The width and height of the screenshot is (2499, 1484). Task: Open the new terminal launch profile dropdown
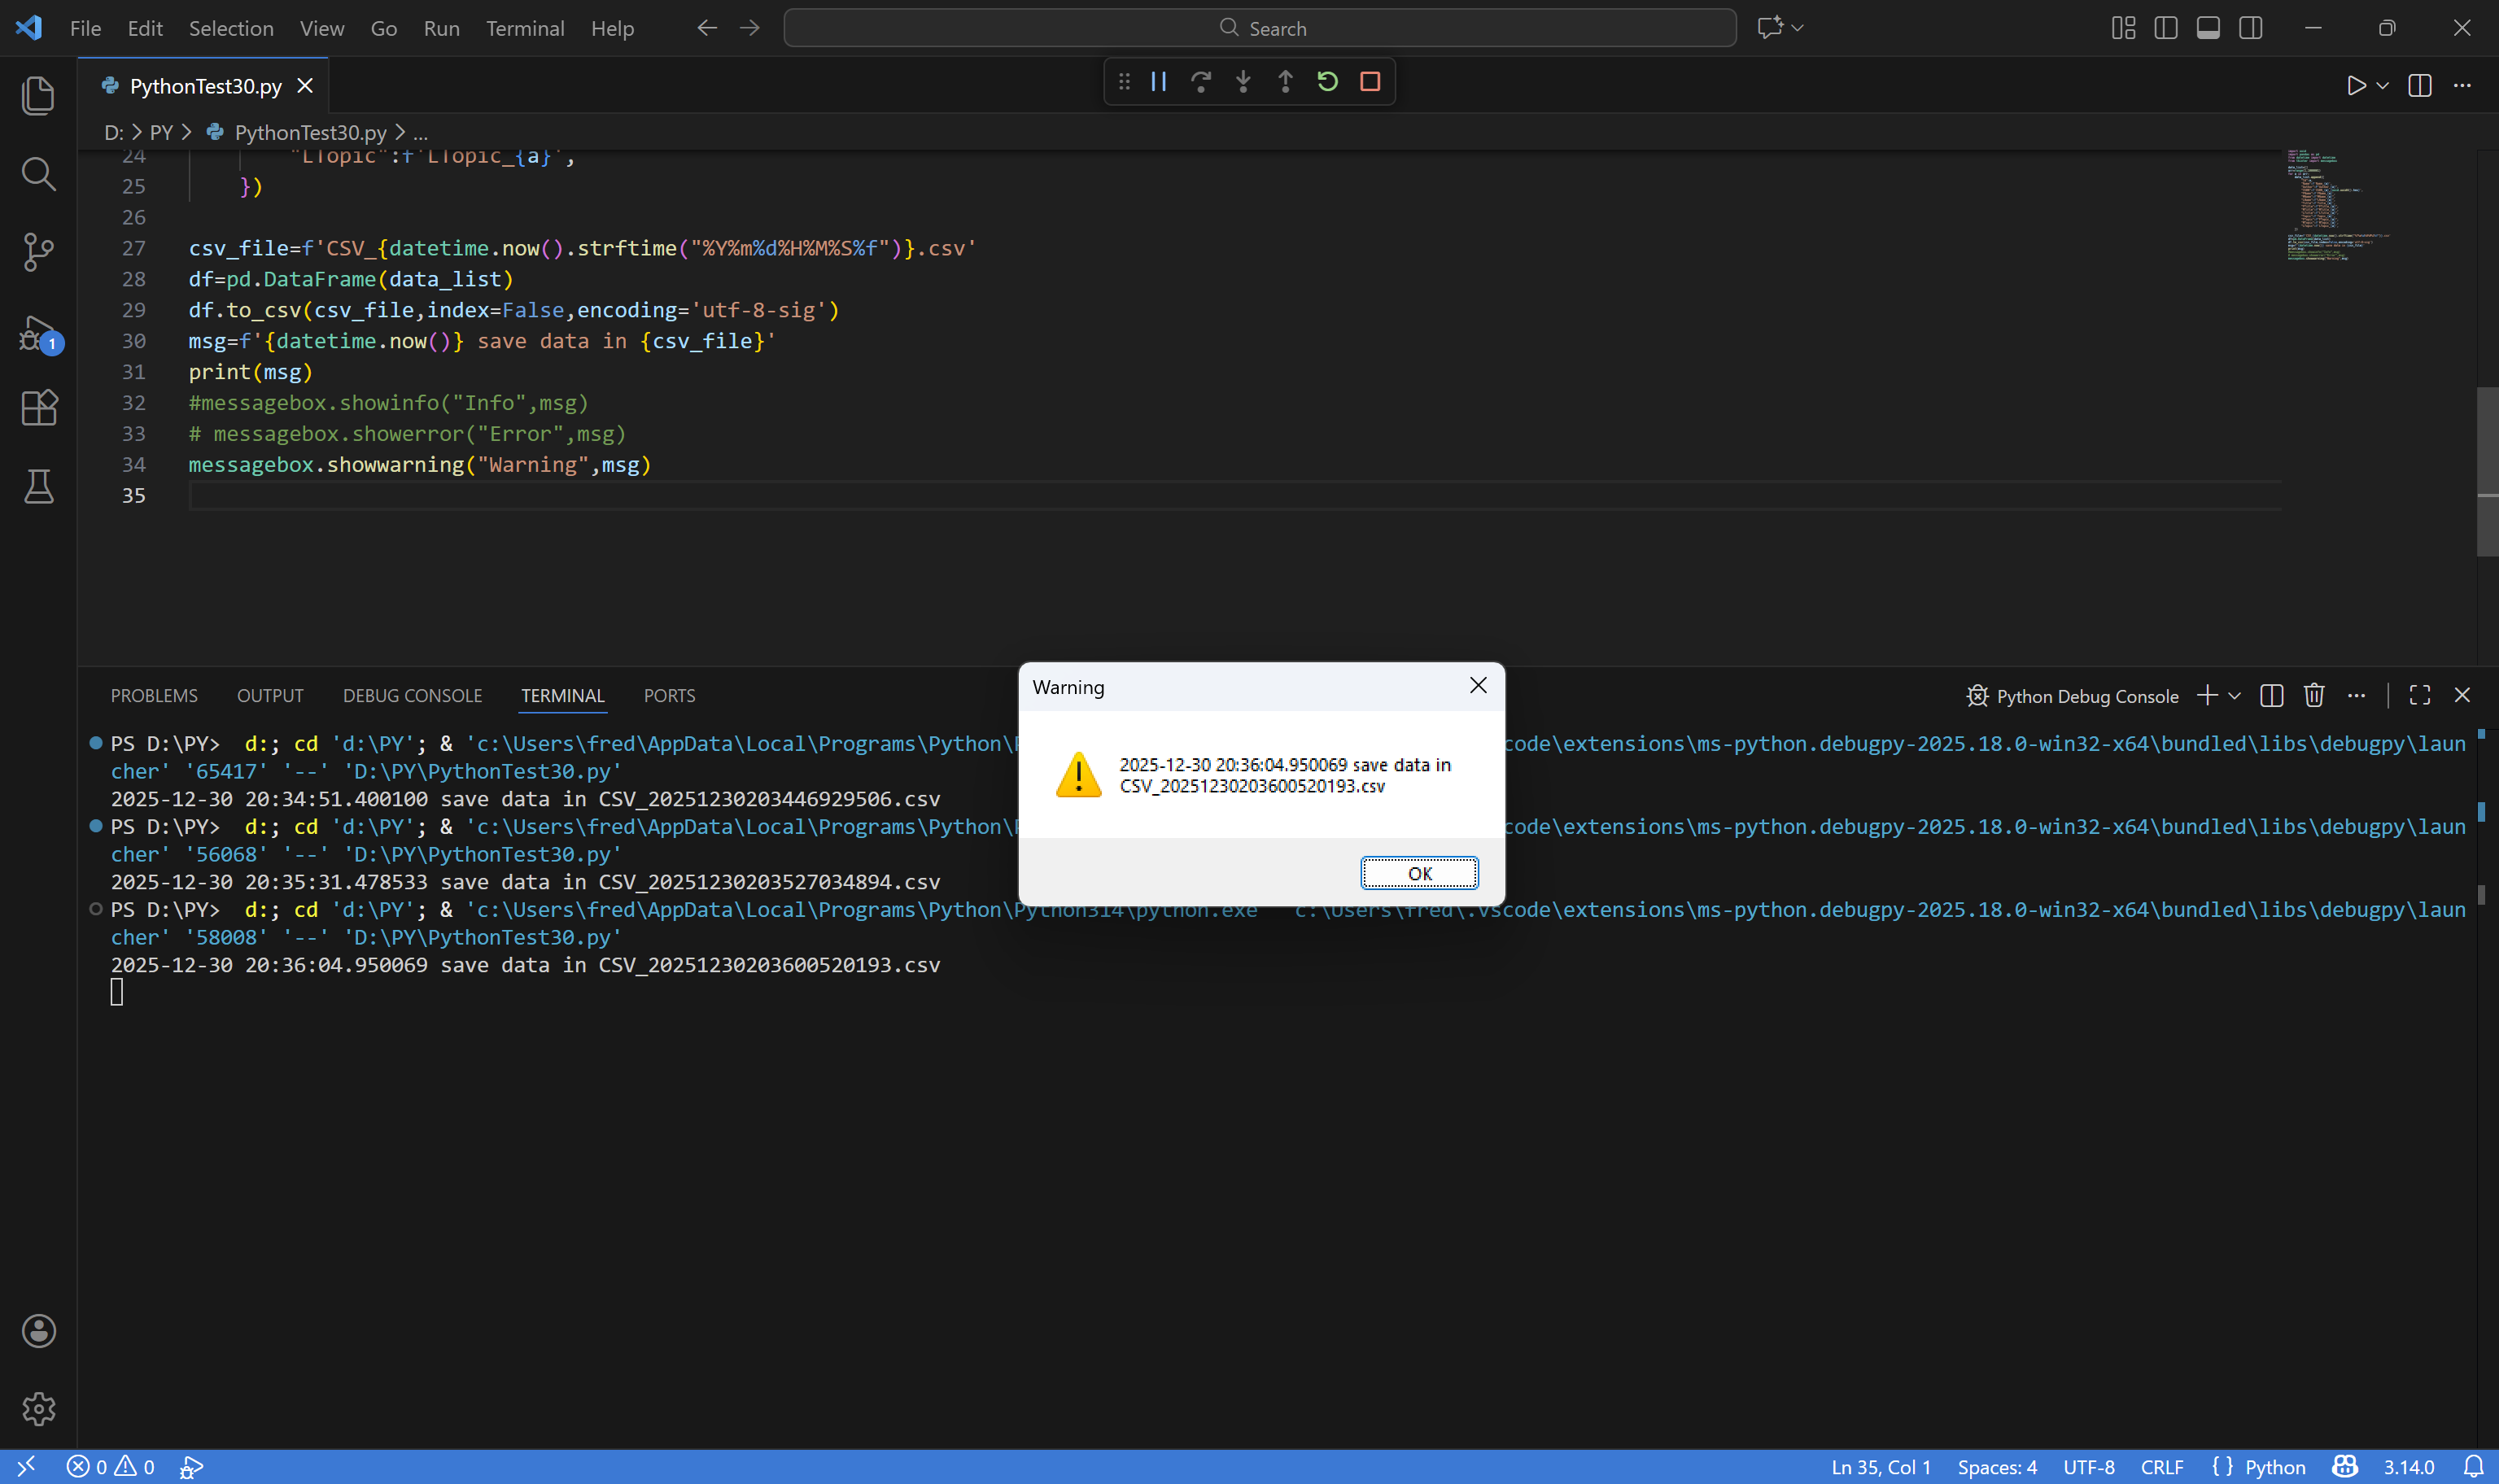pos(2235,695)
